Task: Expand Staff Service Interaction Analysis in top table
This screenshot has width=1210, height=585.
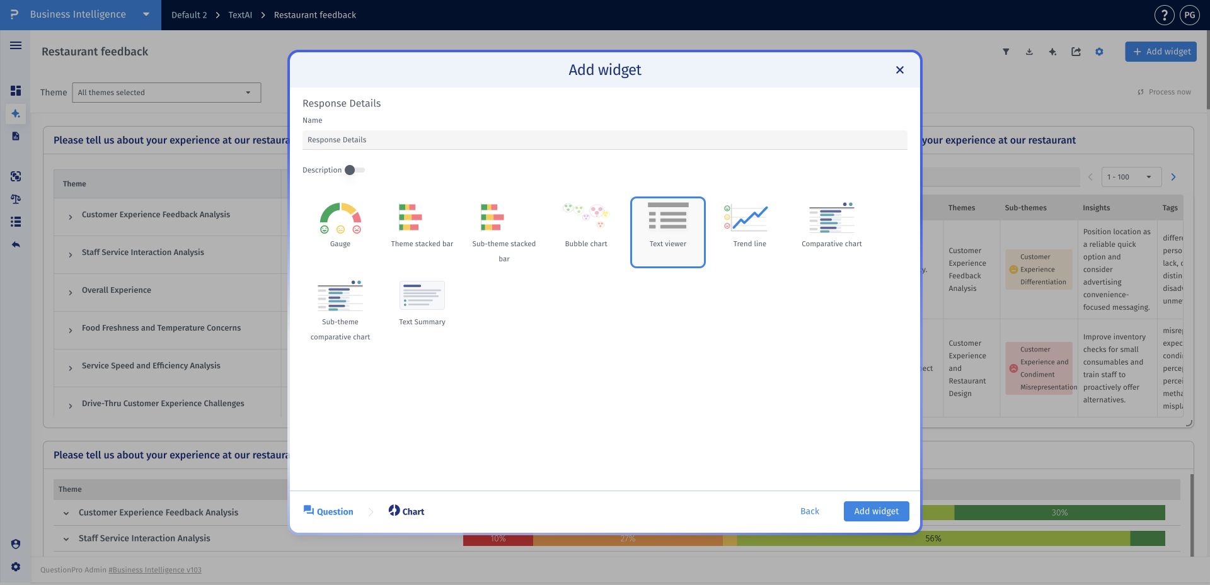Action: click(70, 254)
